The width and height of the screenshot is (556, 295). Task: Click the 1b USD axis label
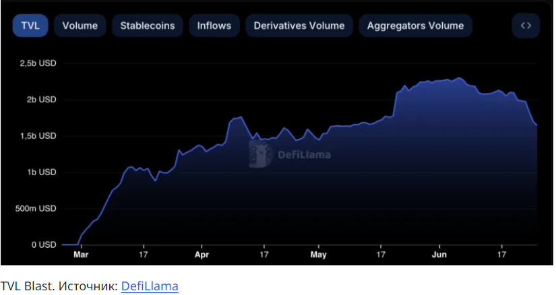coord(42,172)
